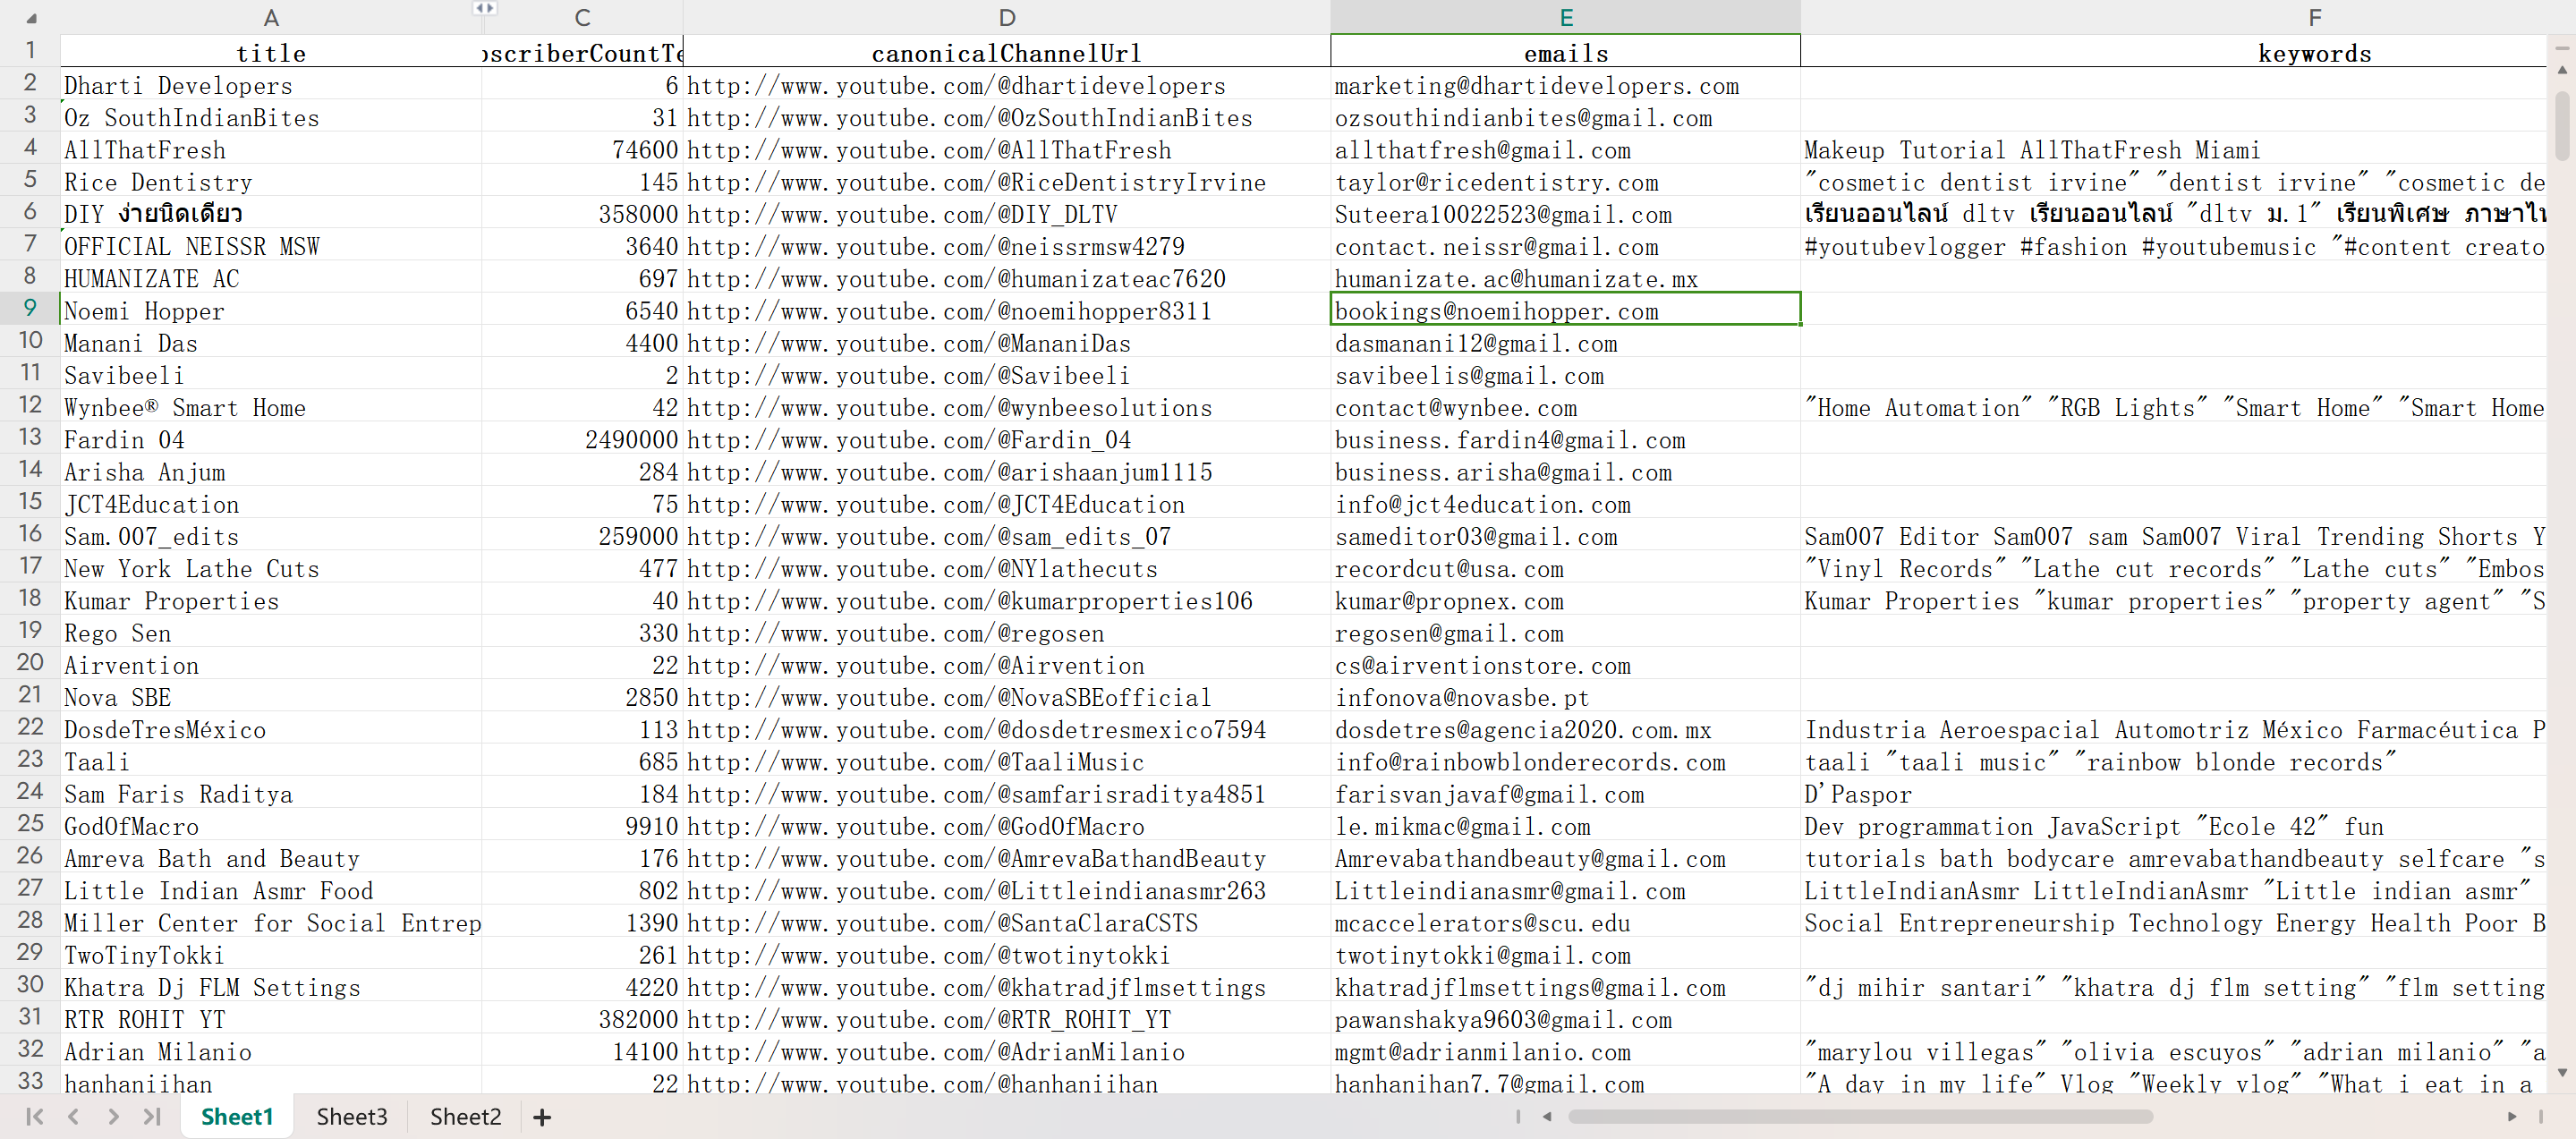Go to last sheet navigation arrow
The image size is (2576, 1139).
pyautogui.click(x=152, y=1117)
